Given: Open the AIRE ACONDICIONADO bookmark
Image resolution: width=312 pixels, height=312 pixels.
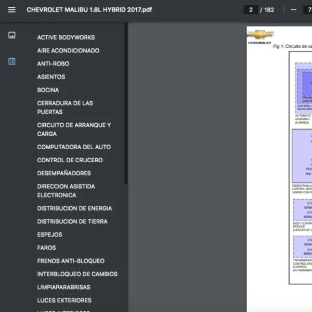Looking at the screenshot, I should (68, 50).
